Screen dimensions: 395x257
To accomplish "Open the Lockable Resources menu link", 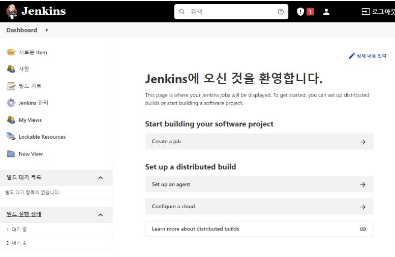I will pyautogui.click(x=42, y=137).
